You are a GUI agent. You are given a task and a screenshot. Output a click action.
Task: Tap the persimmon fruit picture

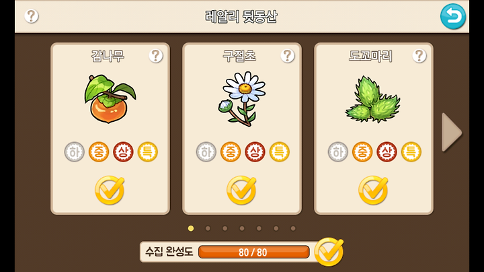(x=110, y=99)
